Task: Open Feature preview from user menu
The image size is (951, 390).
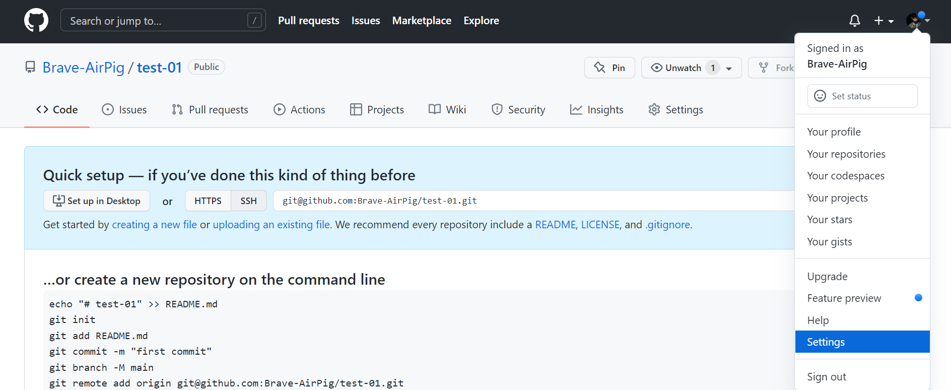Action: (862, 298)
